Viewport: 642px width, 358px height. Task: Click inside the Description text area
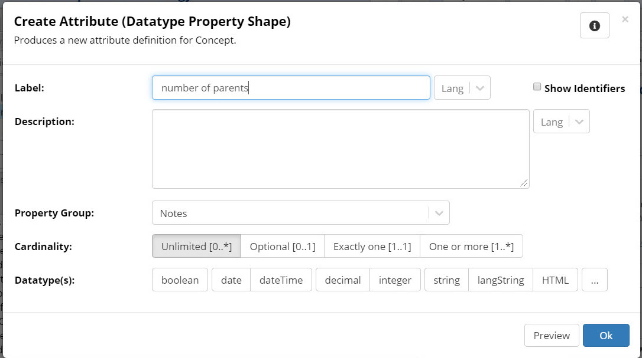tap(340, 149)
